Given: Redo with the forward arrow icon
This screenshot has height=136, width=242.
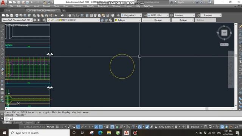Looking at the screenshot, I should tap(62, 15).
